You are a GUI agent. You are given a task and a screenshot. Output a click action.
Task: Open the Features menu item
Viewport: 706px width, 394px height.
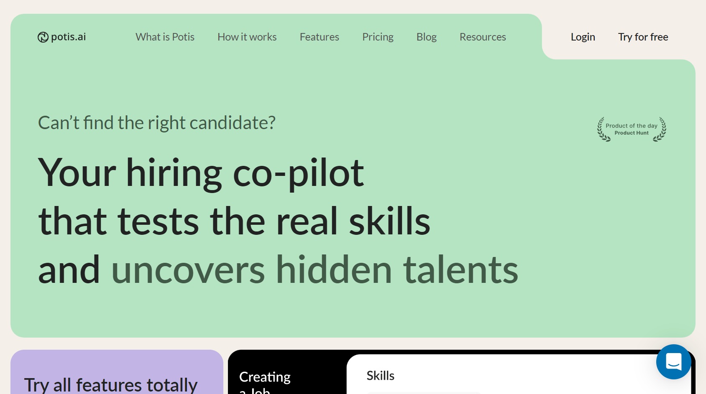(319, 37)
